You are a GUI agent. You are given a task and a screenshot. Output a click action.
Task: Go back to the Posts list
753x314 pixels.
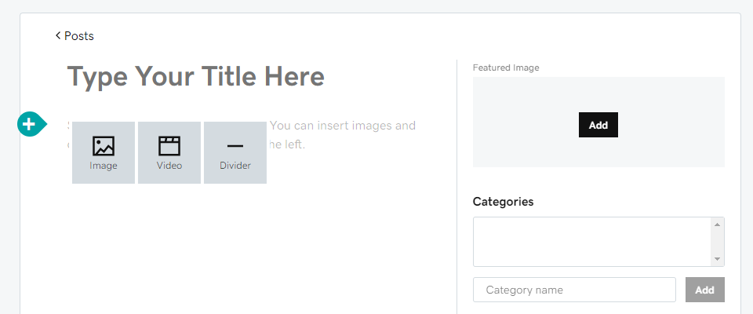(x=75, y=35)
